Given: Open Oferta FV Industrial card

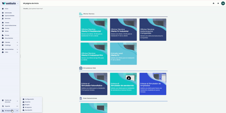Looking at the screenshot, I should pyautogui.click(x=123, y=30).
